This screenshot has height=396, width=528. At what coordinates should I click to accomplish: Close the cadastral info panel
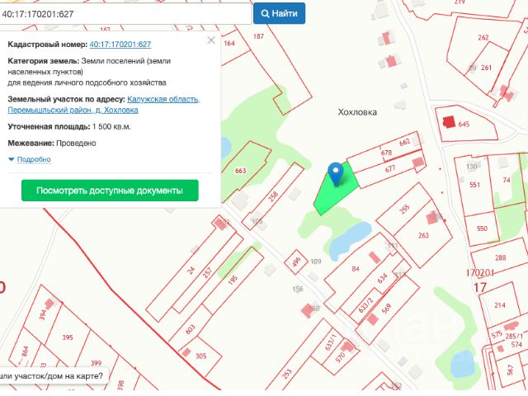coord(211,40)
